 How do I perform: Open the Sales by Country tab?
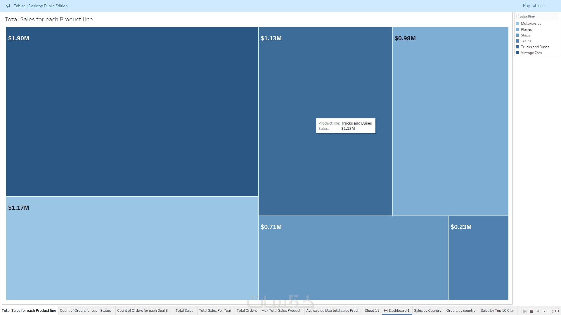coord(427,311)
